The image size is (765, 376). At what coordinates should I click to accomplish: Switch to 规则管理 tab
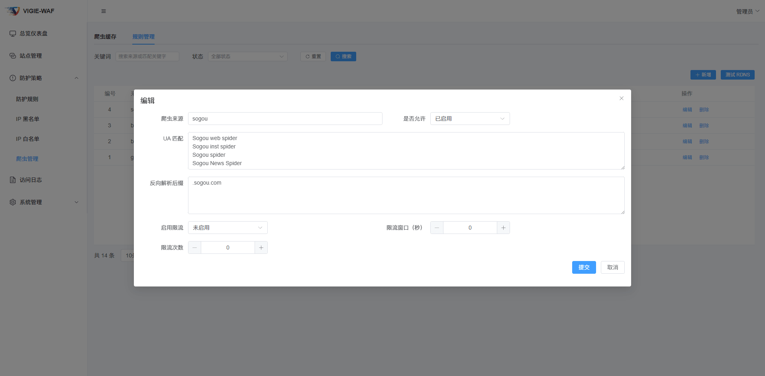coord(143,37)
